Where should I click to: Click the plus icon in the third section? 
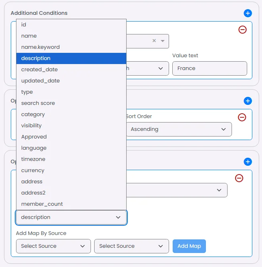point(248,162)
